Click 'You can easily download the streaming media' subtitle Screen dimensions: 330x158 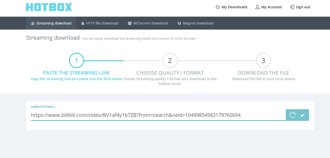pyautogui.click(x=139, y=39)
